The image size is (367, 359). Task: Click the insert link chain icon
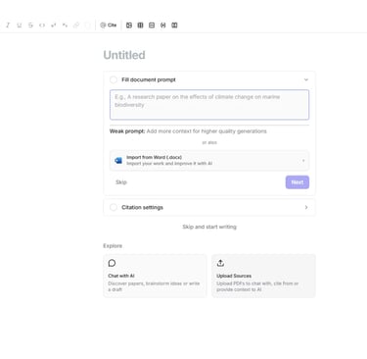click(76, 26)
